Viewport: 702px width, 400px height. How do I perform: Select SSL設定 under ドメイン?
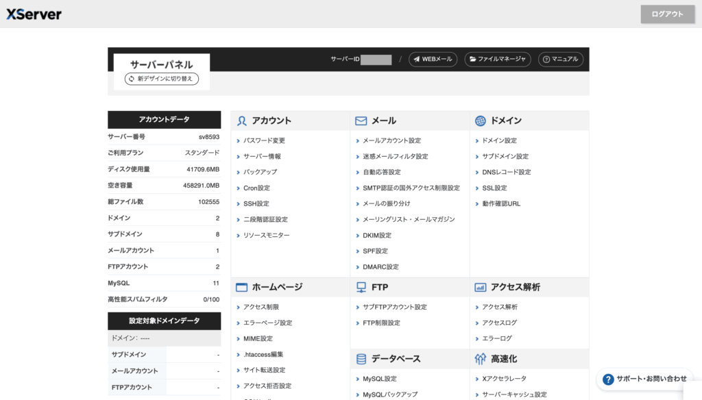tap(494, 188)
